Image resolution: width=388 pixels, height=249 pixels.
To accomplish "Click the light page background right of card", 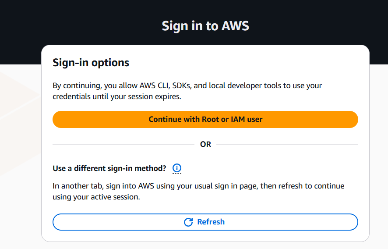I will (x=379, y=153).
